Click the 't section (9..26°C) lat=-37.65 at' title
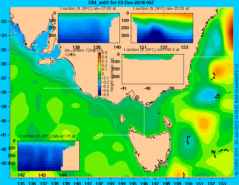239x185 pixels. 88,9
